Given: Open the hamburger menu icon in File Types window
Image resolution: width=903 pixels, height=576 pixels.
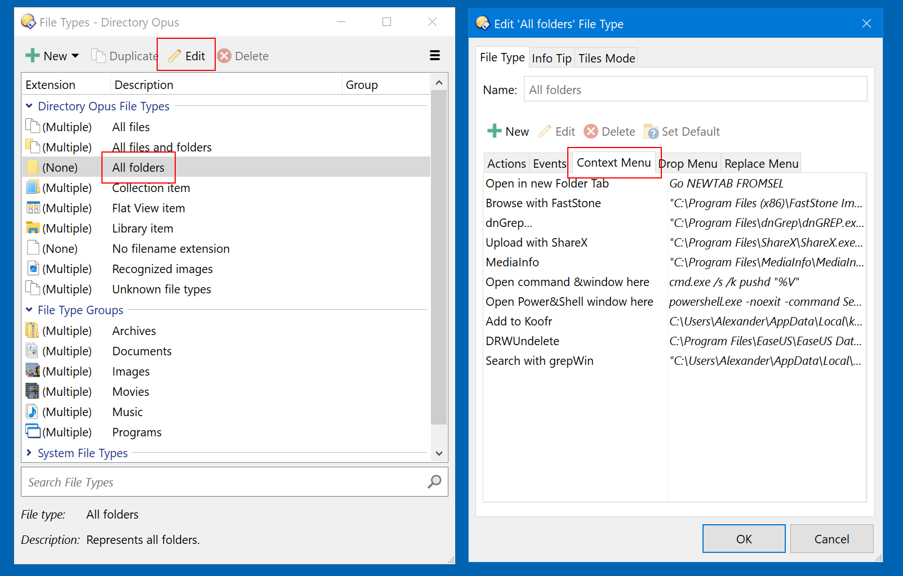Looking at the screenshot, I should 435,55.
